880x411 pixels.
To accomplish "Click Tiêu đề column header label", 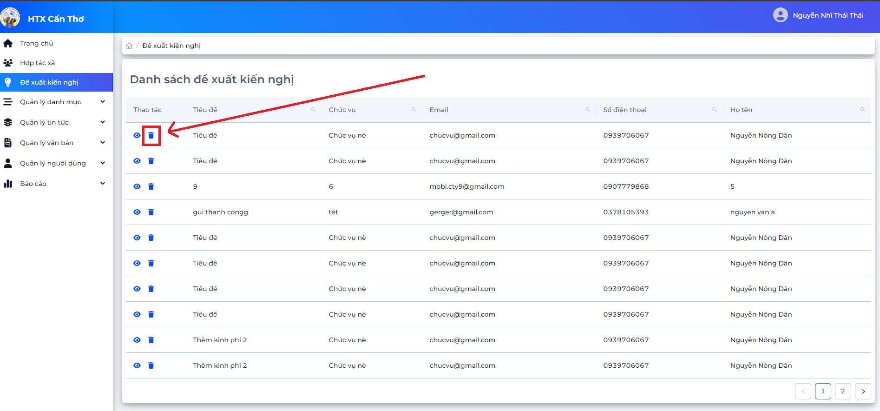I will click(205, 110).
